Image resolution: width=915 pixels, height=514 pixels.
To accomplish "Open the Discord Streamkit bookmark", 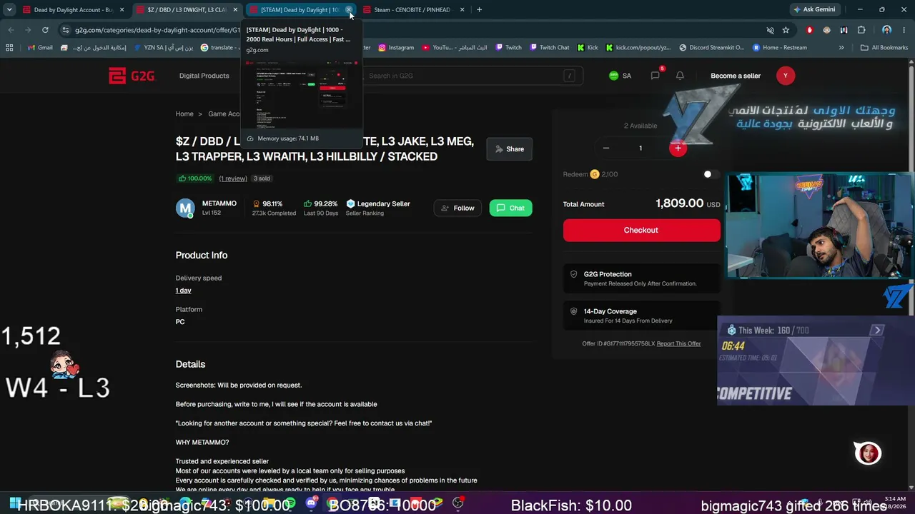I will (712, 48).
